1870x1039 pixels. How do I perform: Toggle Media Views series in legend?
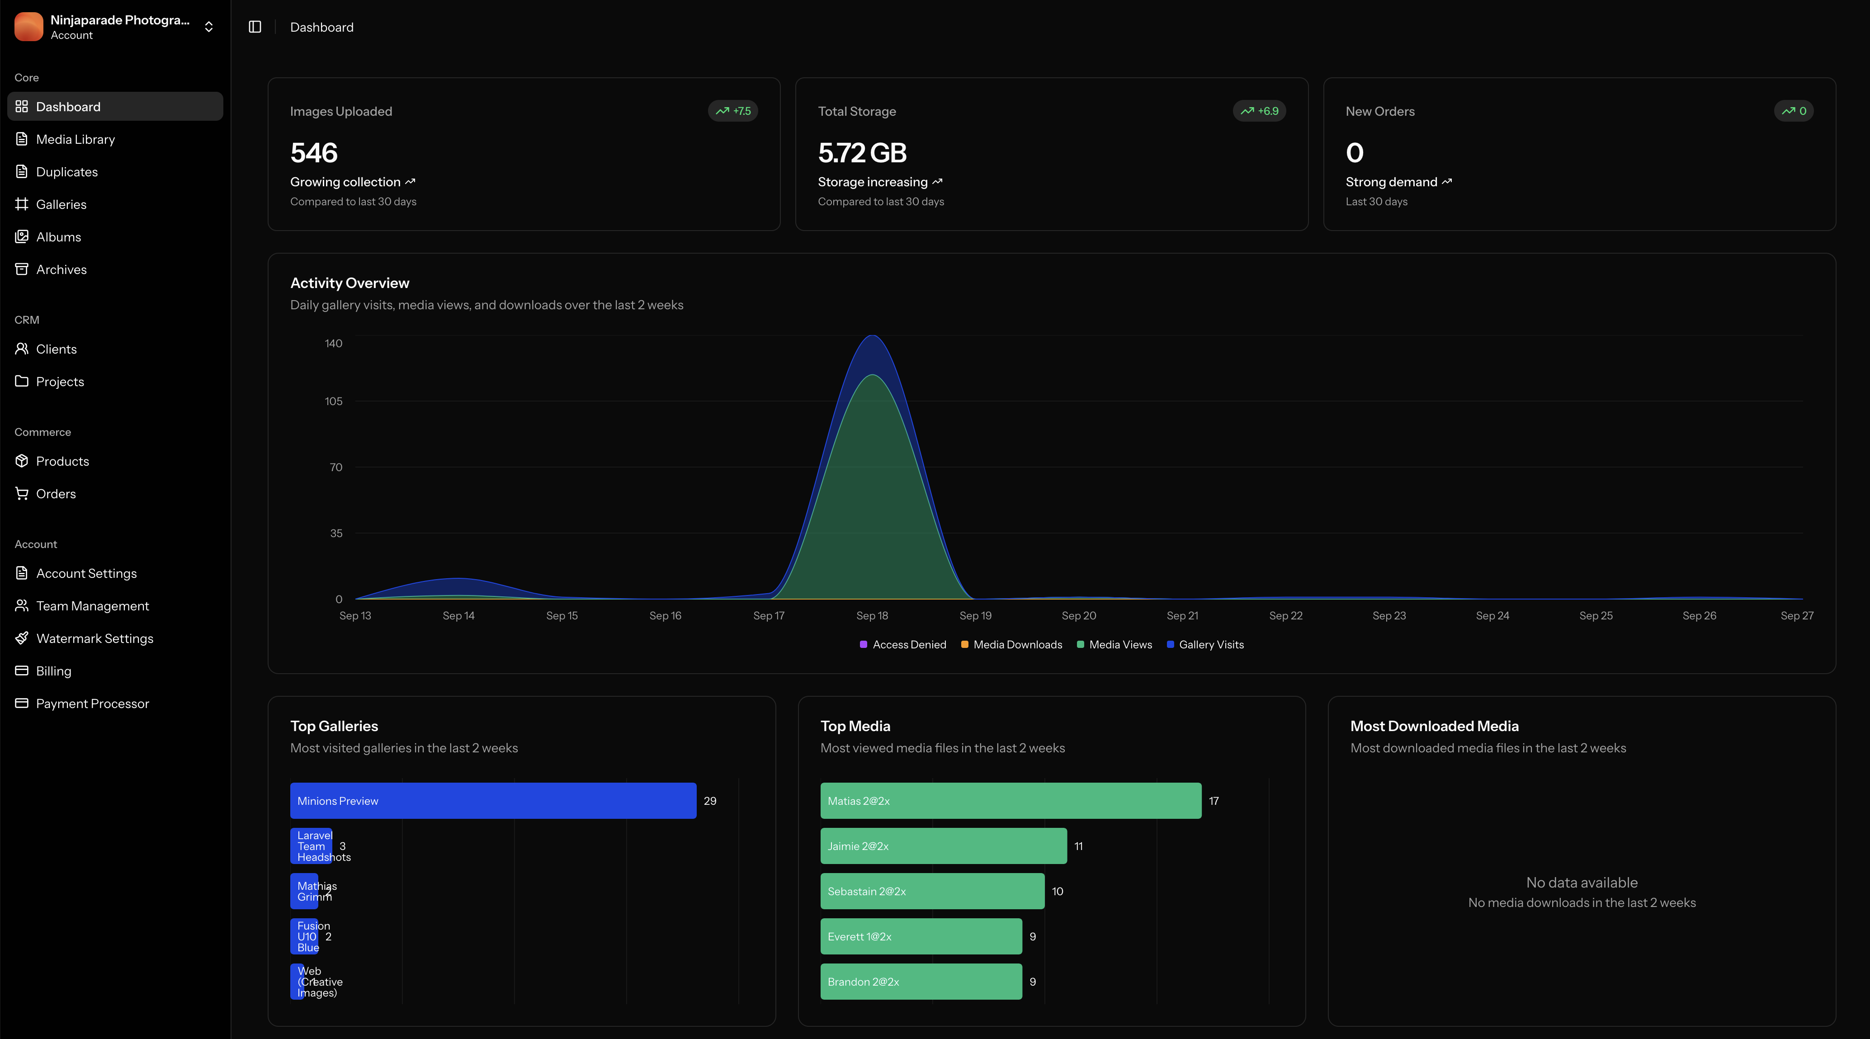pyautogui.click(x=1120, y=645)
